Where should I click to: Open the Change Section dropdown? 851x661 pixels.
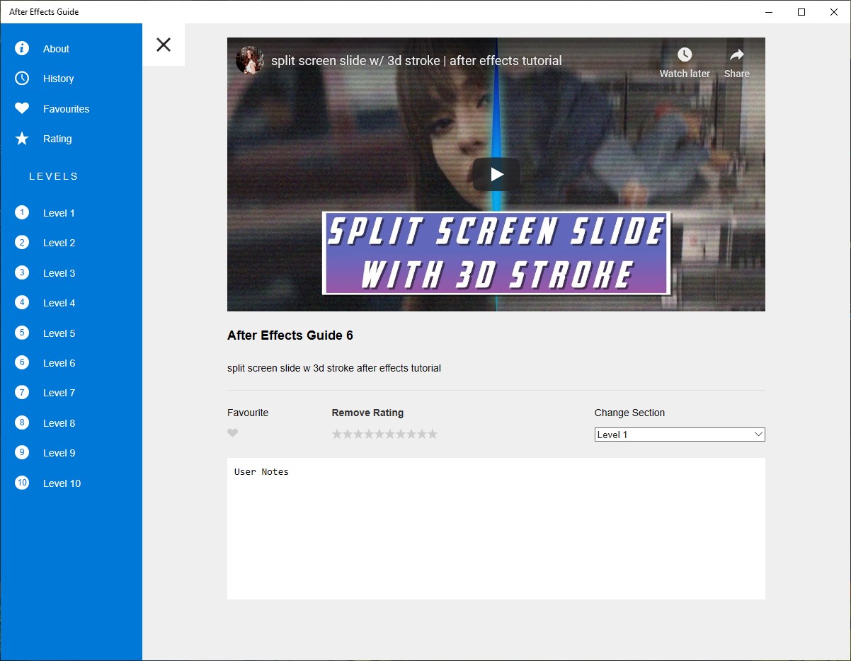click(x=679, y=435)
